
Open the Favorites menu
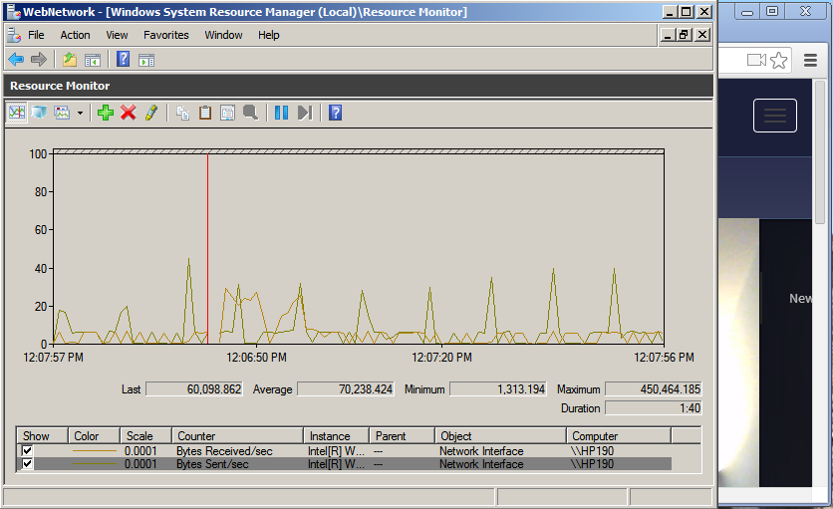[x=165, y=35]
